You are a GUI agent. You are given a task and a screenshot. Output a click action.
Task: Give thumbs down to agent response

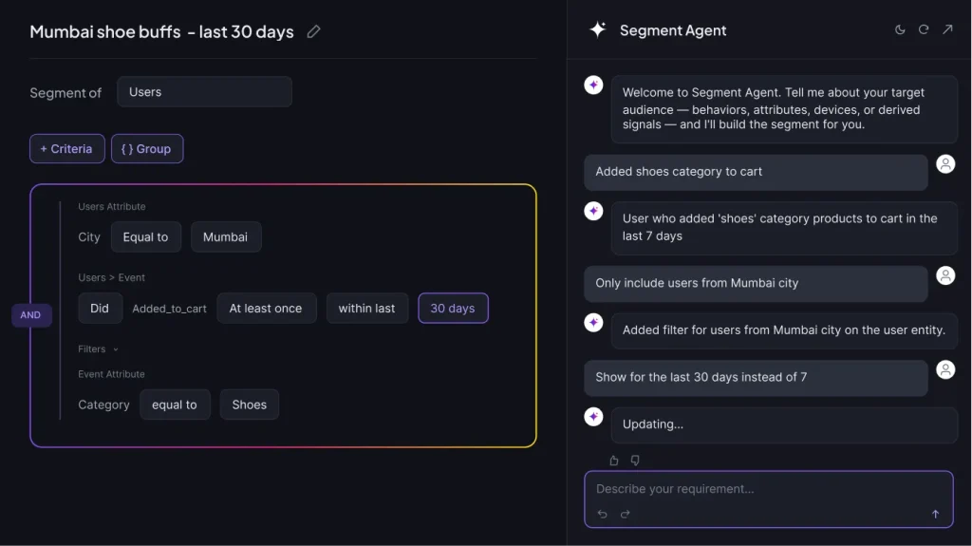[635, 461]
